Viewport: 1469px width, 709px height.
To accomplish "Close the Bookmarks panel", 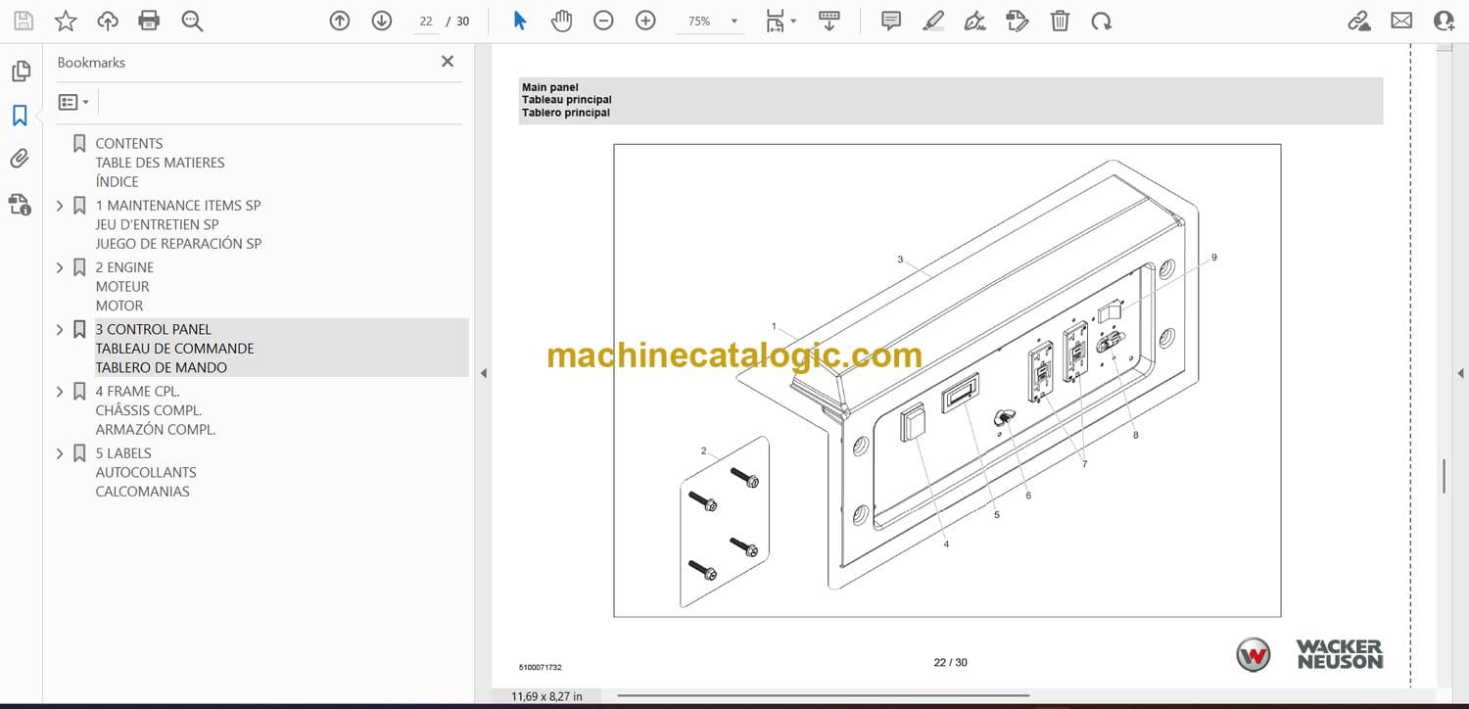I will coord(448,62).
